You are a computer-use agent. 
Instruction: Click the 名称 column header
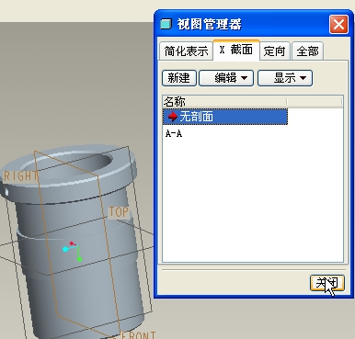coord(224,101)
